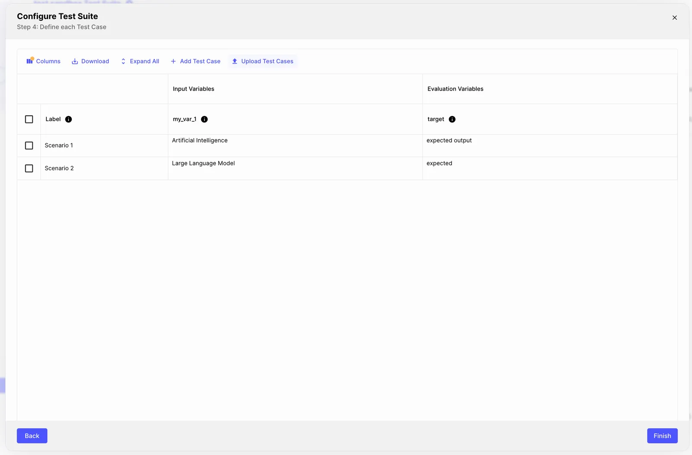Edit the Artificial Intelligence input cell
This screenshot has width=692, height=455.
click(x=295, y=145)
